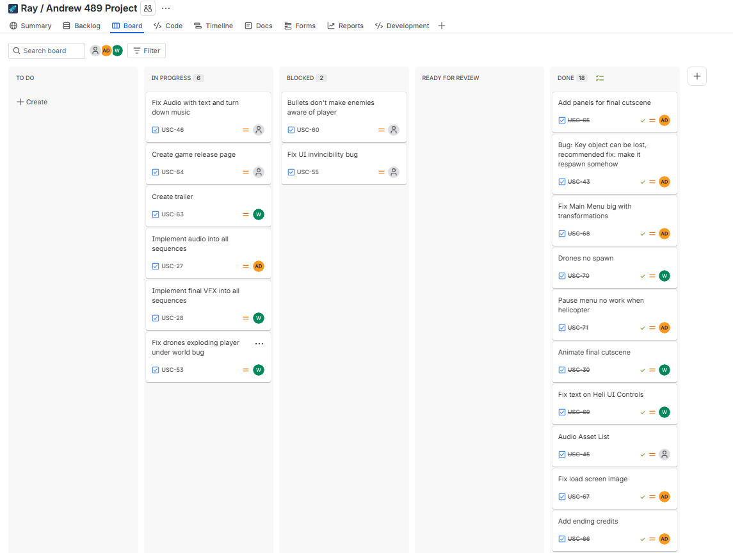Viewport: 733px width, 553px height.
Task: Click W assignee avatar on USC-63 card
Action: (259, 214)
